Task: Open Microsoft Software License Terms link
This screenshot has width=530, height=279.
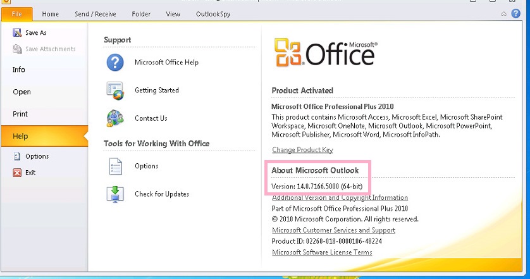Action: 322,252
